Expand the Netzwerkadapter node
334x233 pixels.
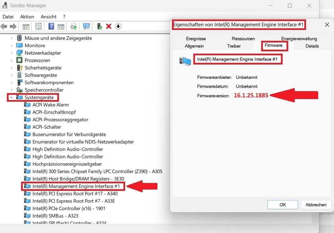click(12, 53)
